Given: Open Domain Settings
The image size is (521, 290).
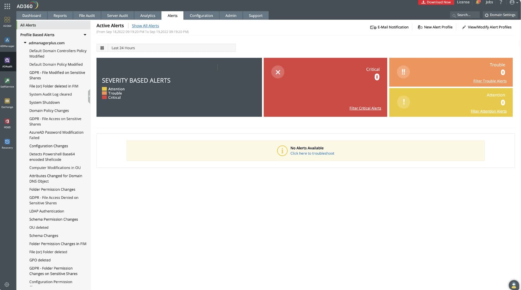Looking at the screenshot, I should pyautogui.click(x=500, y=15).
